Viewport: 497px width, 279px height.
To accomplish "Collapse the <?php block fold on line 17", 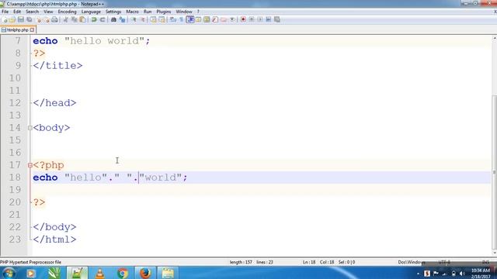I will tap(30, 165).
